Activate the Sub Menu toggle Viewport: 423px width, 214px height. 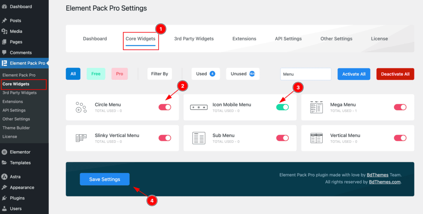(283, 138)
